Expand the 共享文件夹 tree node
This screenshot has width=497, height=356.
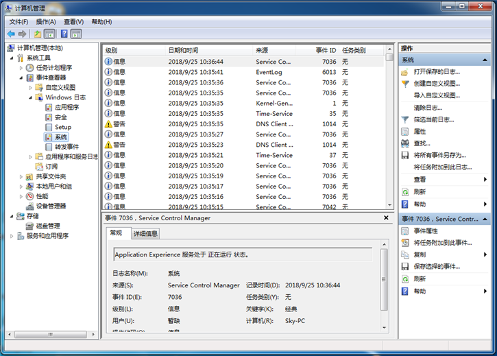(x=21, y=176)
